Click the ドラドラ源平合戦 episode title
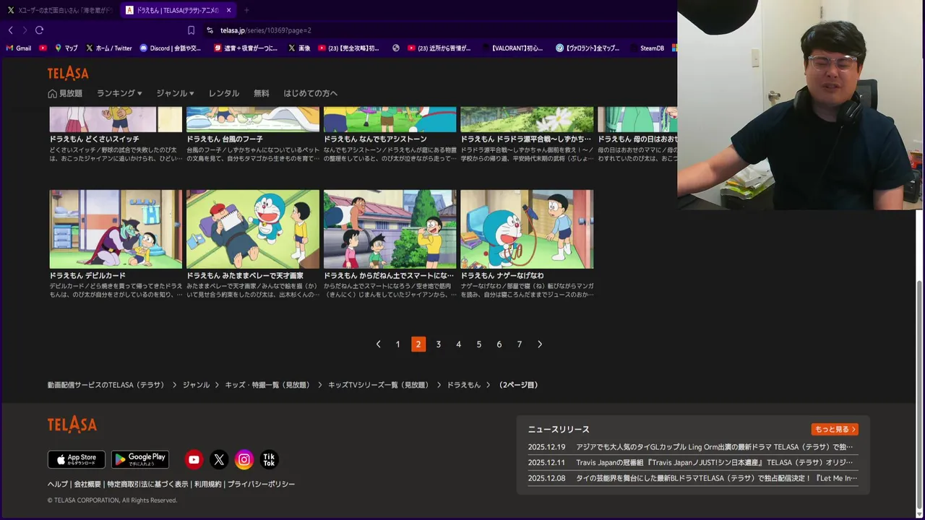The height and width of the screenshot is (520, 925). tap(526, 139)
